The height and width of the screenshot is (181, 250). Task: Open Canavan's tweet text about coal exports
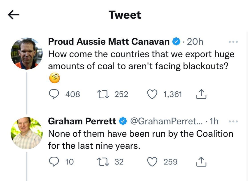pos(141,60)
